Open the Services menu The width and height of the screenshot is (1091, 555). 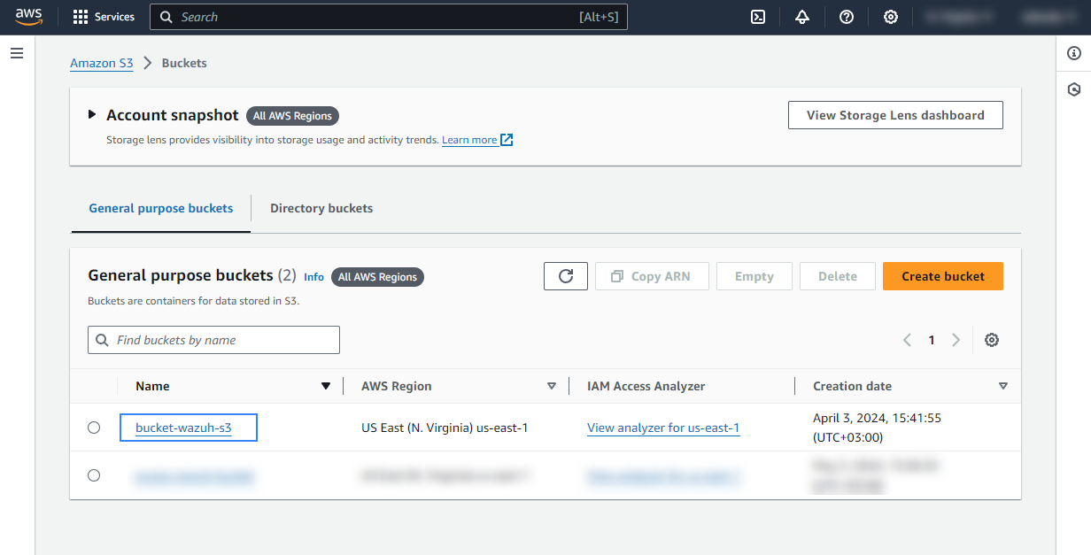point(104,17)
